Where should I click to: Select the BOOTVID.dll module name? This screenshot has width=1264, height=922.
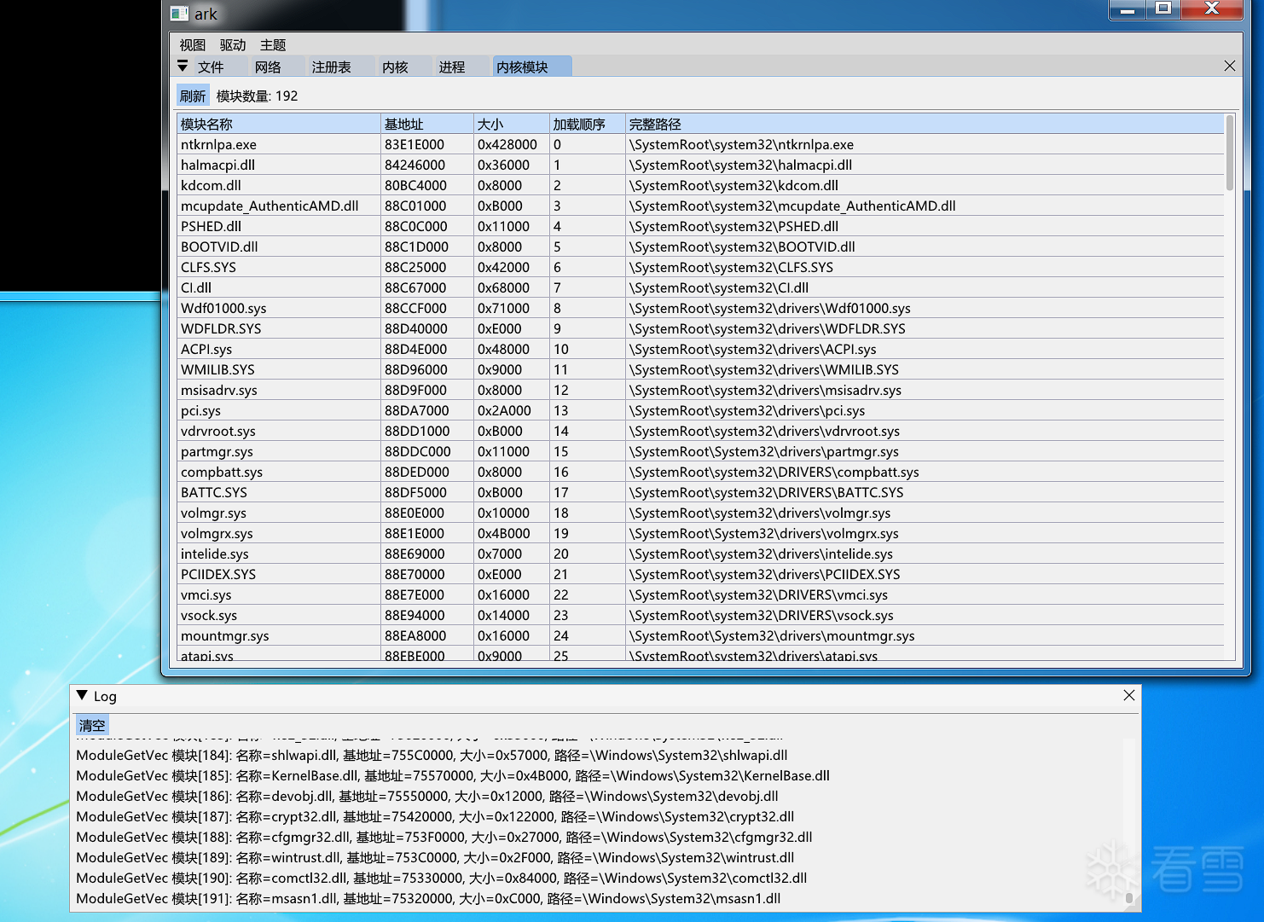(219, 246)
